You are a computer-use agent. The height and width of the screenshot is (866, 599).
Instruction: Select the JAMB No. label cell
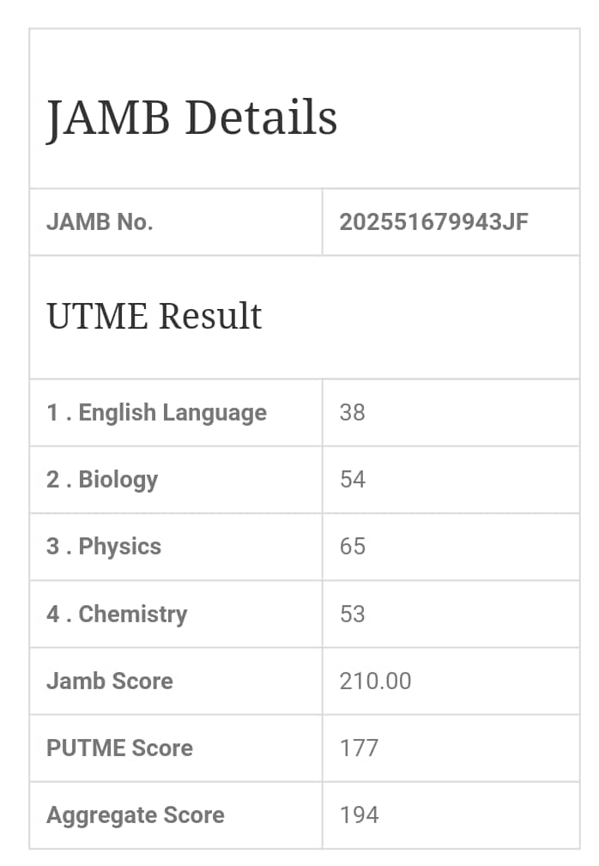(100, 222)
